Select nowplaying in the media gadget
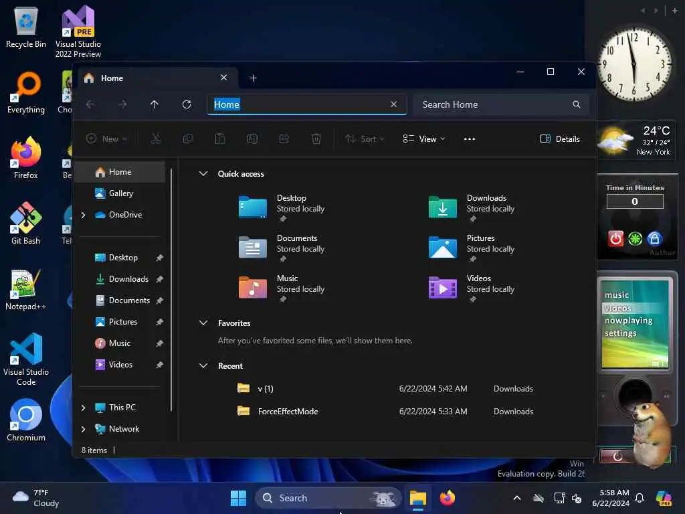The width and height of the screenshot is (685, 514). pos(628,321)
